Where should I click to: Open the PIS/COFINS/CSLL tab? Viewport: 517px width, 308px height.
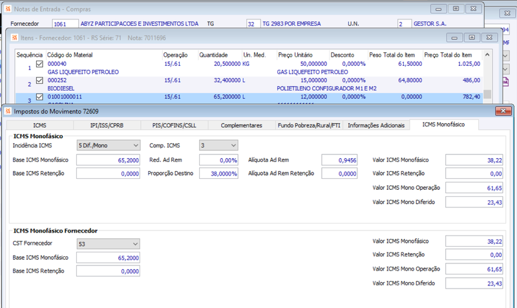(174, 125)
